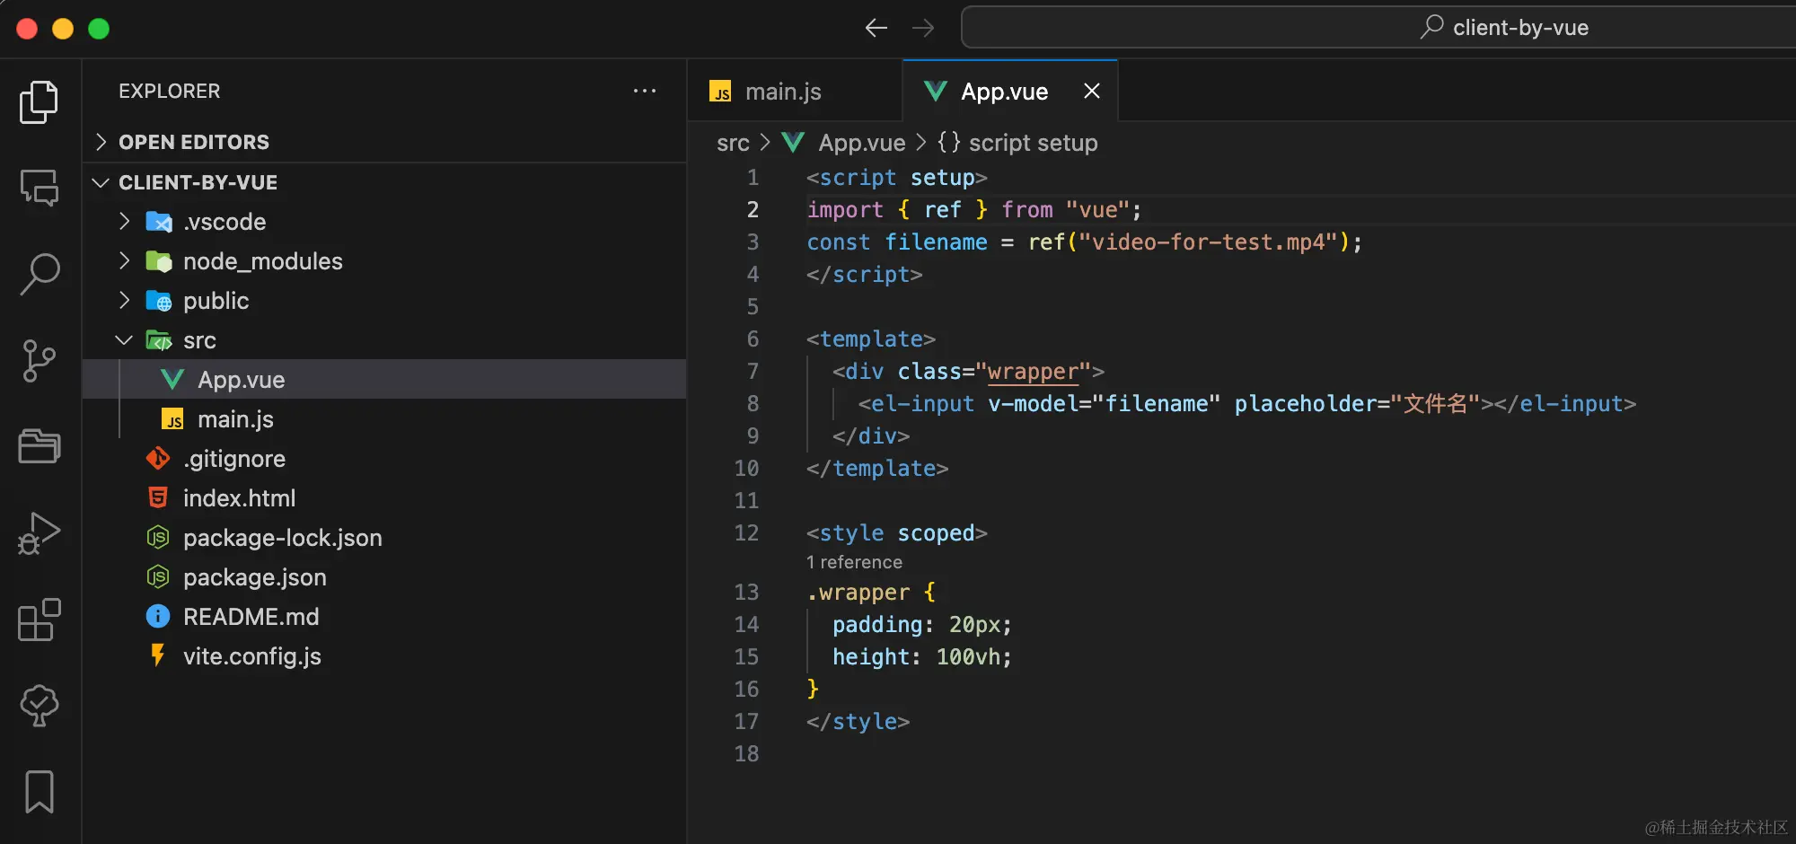Click the style scoped tag on line 12
1796x844 pixels.
[896, 533]
